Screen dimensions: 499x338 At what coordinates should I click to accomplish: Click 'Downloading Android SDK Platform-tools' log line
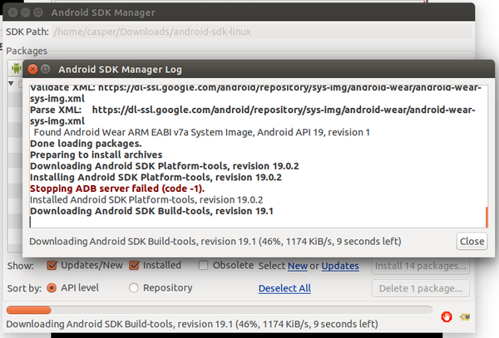point(164,166)
